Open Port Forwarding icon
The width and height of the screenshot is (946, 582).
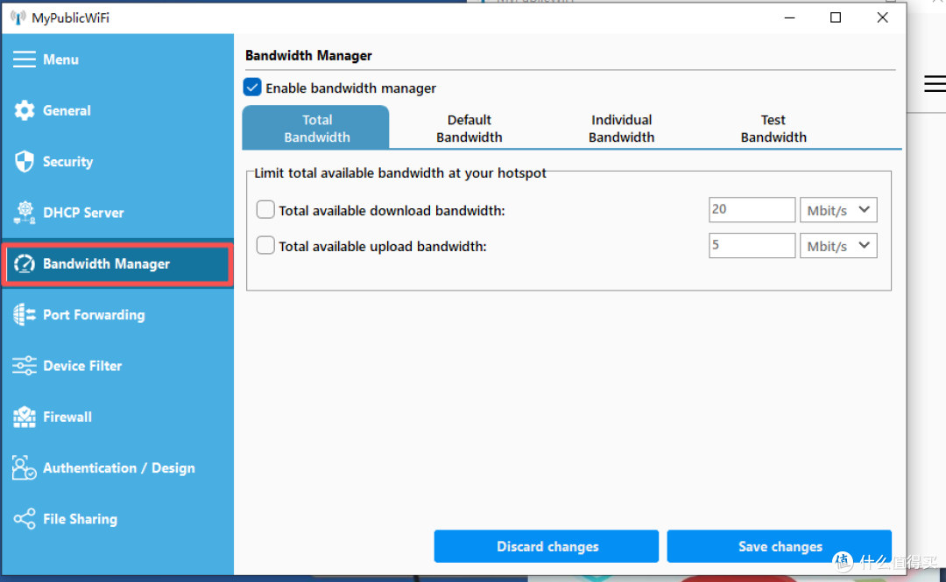coord(25,315)
